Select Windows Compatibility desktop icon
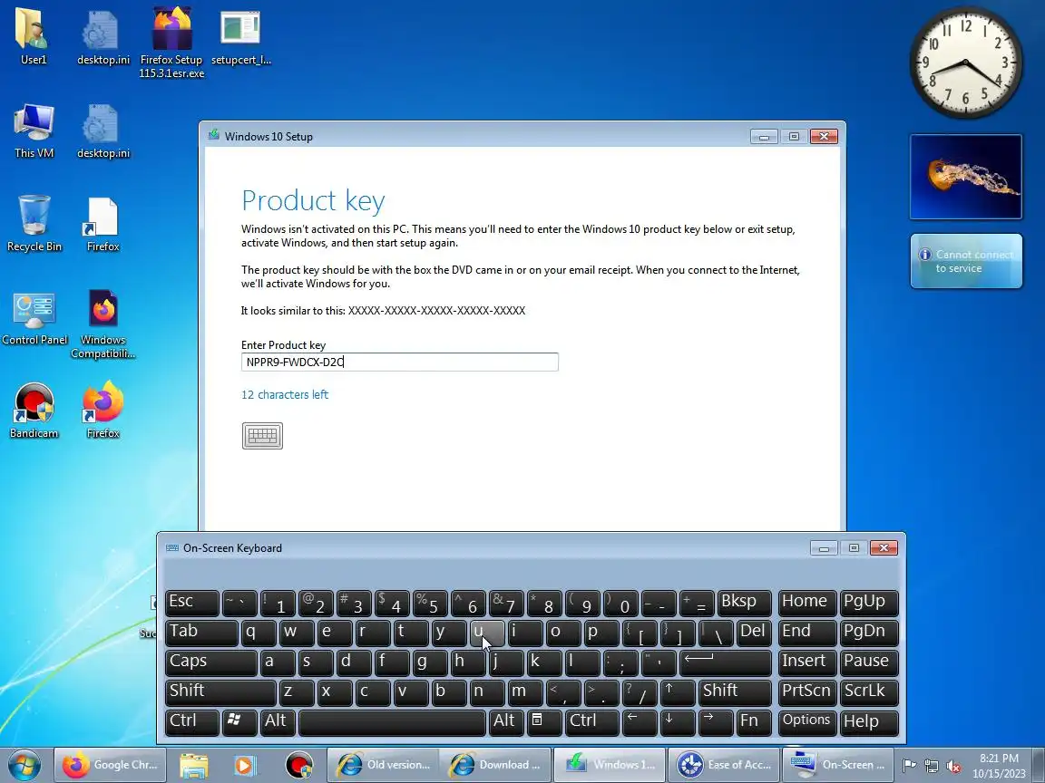The width and height of the screenshot is (1045, 783). pos(103,324)
